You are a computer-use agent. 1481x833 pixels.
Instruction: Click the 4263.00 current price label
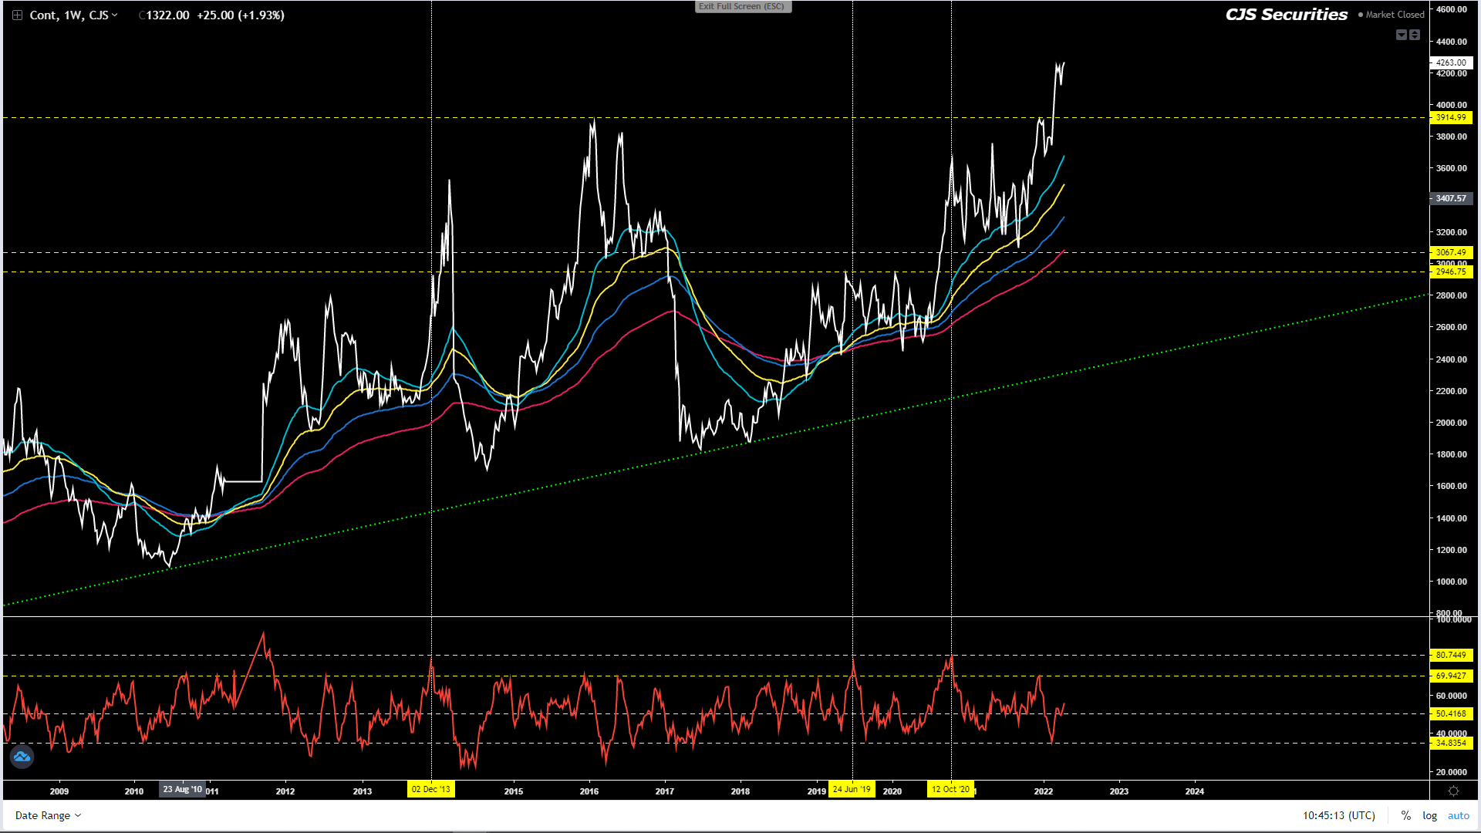pyautogui.click(x=1451, y=62)
